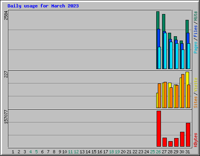Select the cyan Pages bar for day 30

pyautogui.click(x=183, y=59)
